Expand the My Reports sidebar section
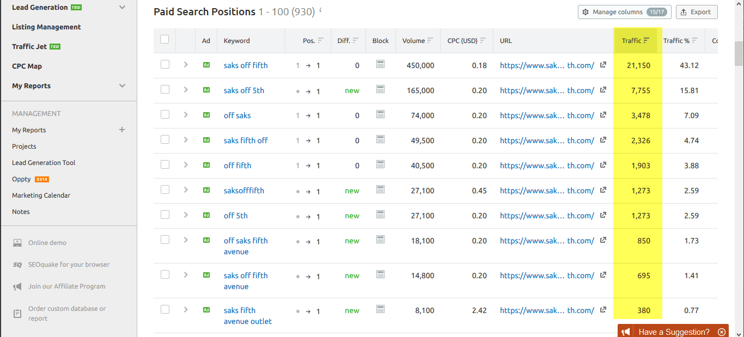The image size is (744, 337). (x=122, y=85)
